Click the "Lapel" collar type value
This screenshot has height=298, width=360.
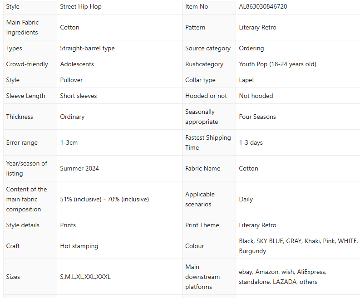point(246,80)
